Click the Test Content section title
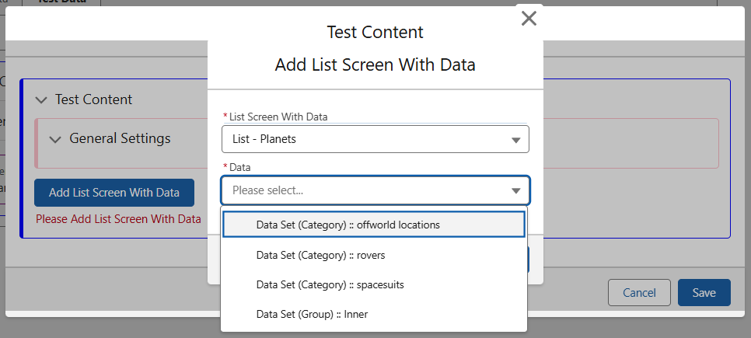 [x=93, y=99]
